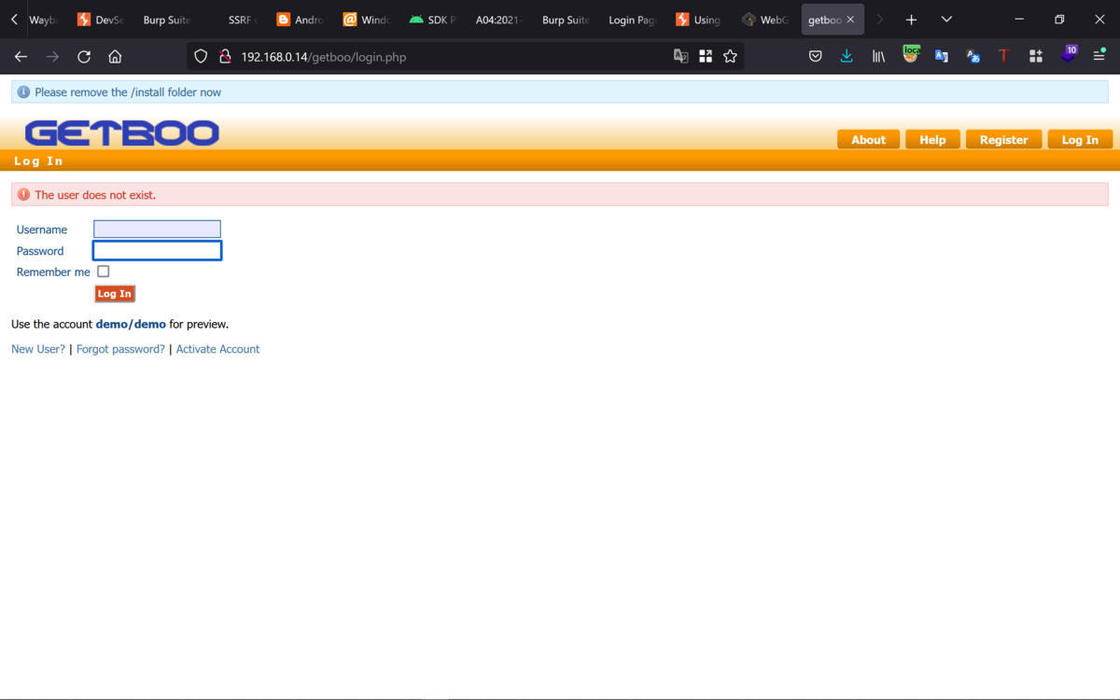
Task: Click the 'loca' badge extension icon
Action: pyautogui.click(x=911, y=55)
